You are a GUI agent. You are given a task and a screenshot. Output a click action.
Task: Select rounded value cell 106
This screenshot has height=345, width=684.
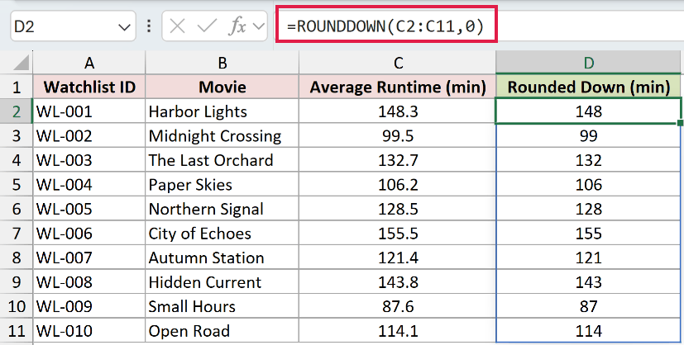[x=588, y=184]
